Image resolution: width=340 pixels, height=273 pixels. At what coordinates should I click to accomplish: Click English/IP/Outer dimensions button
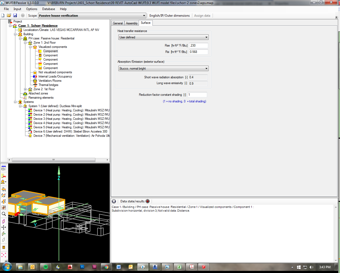pos(170,16)
